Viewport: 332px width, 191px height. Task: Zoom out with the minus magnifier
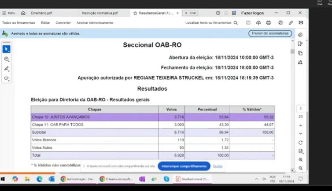point(300,169)
